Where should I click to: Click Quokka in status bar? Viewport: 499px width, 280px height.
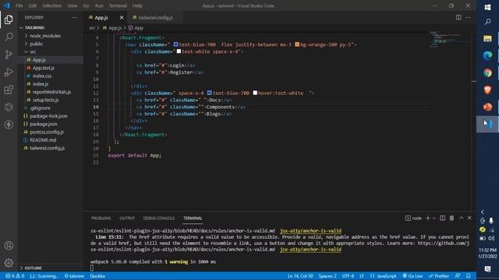tap(97, 276)
